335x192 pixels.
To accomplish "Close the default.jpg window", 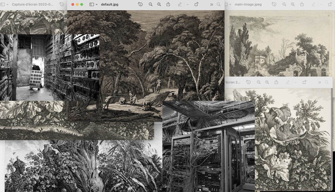I will [73, 4].
